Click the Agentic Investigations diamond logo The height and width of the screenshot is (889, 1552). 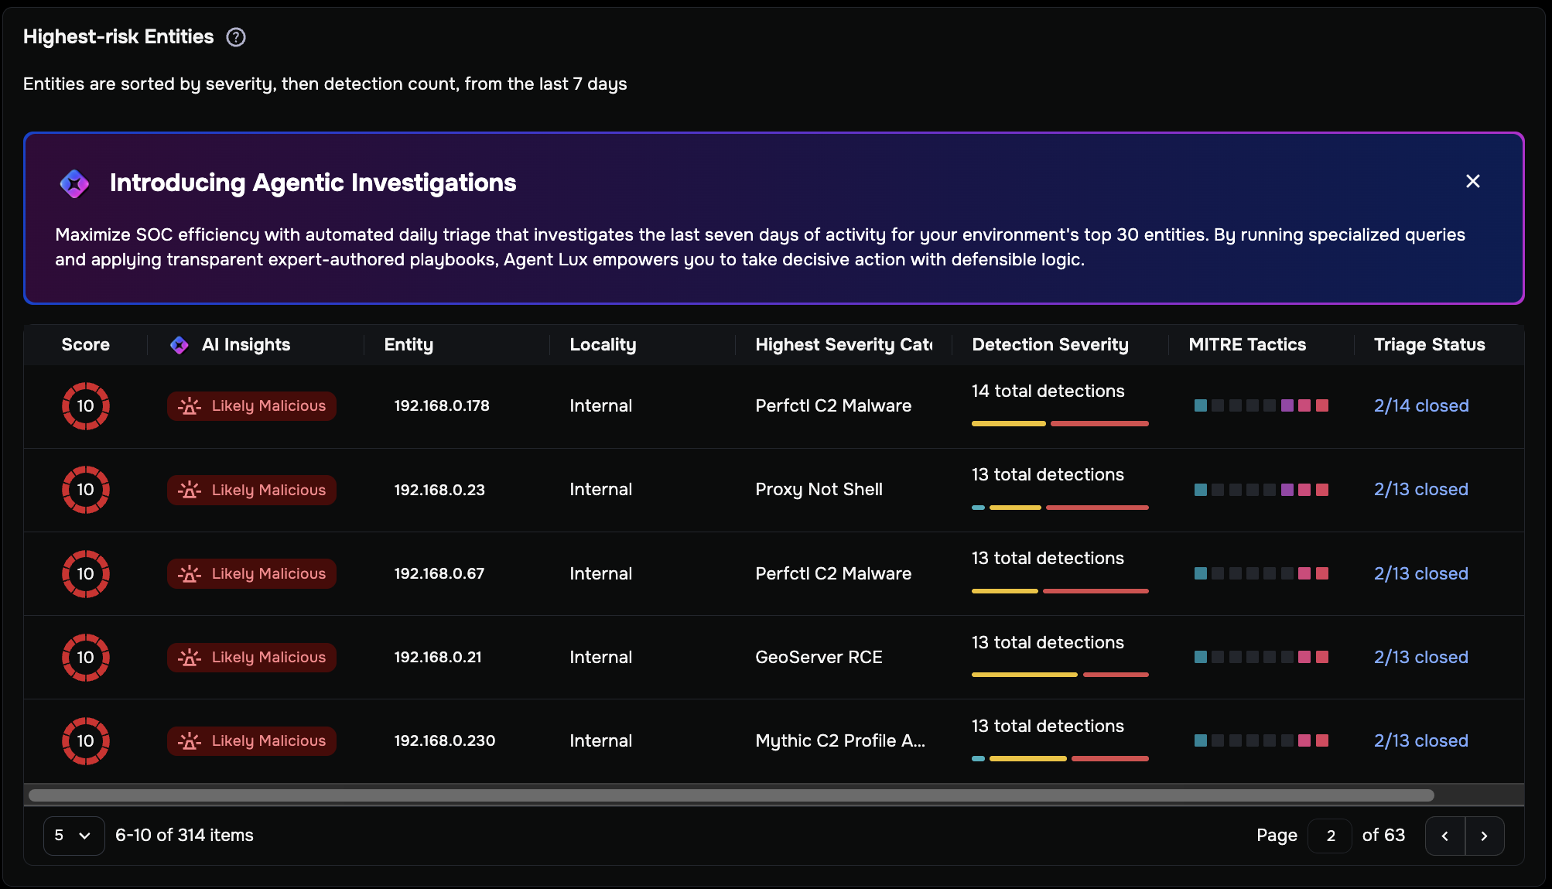click(74, 183)
